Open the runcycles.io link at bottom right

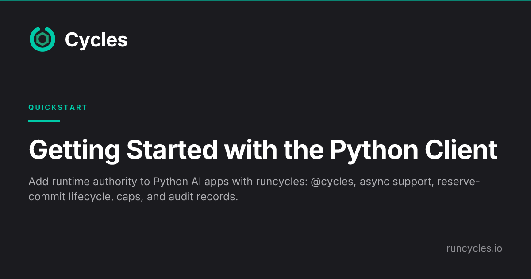tap(474, 248)
